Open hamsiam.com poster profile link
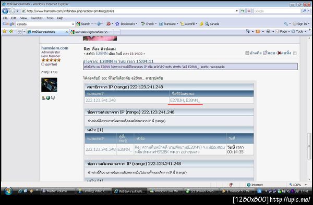The height and width of the screenshot is (205, 313). click(55, 48)
